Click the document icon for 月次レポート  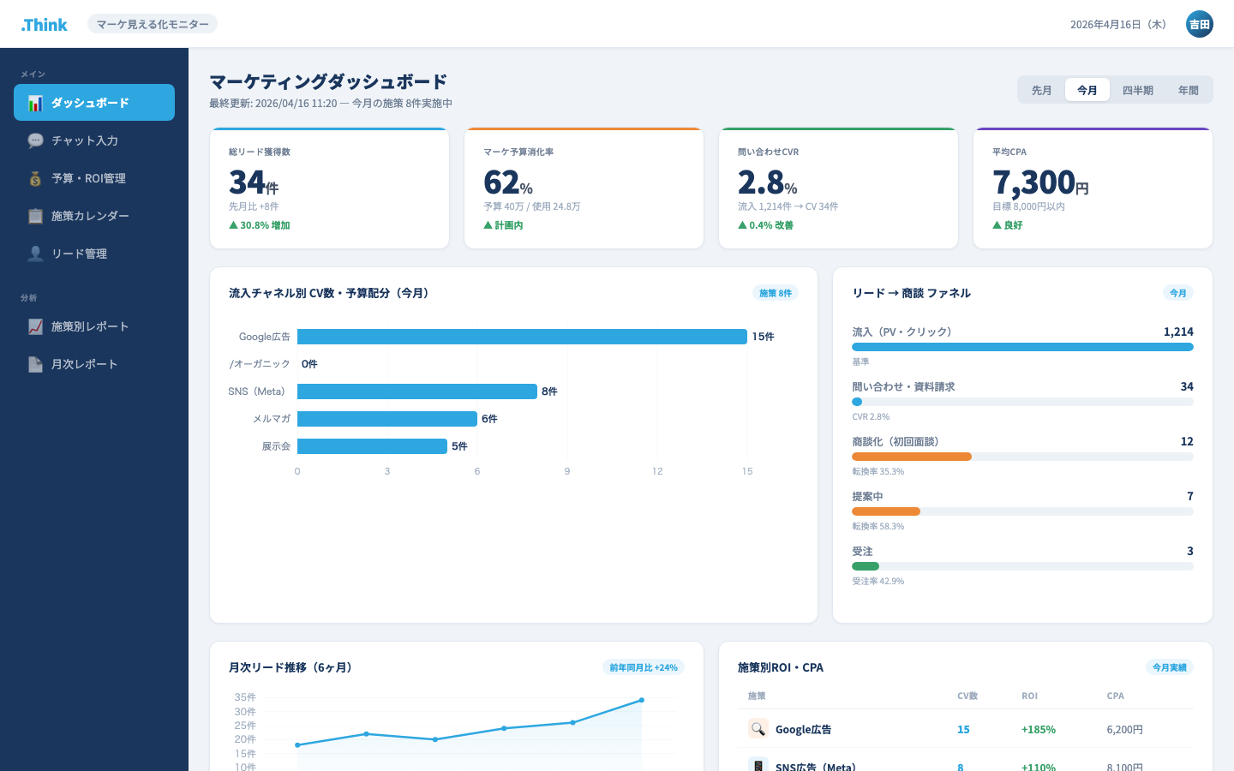pyautogui.click(x=35, y=364)
